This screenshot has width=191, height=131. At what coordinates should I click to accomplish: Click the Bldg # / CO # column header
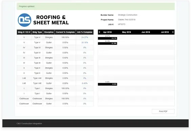pos(24,32)
